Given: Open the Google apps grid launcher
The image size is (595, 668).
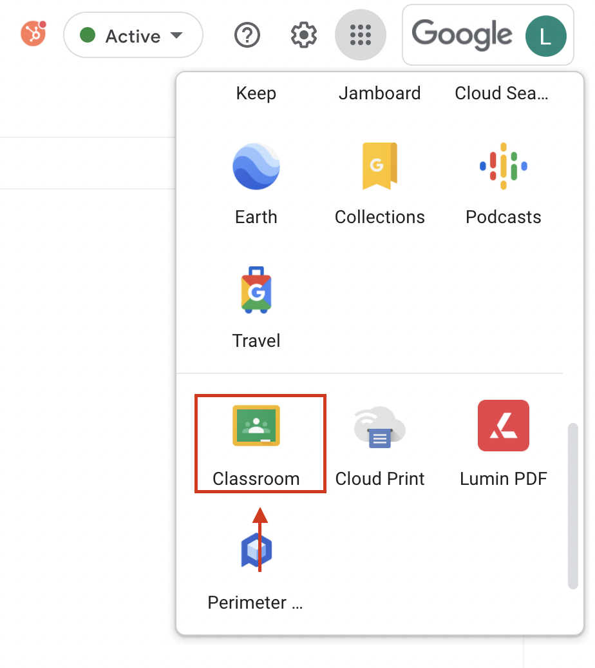Looking at the screenshot, I should [x=360, y=35].
